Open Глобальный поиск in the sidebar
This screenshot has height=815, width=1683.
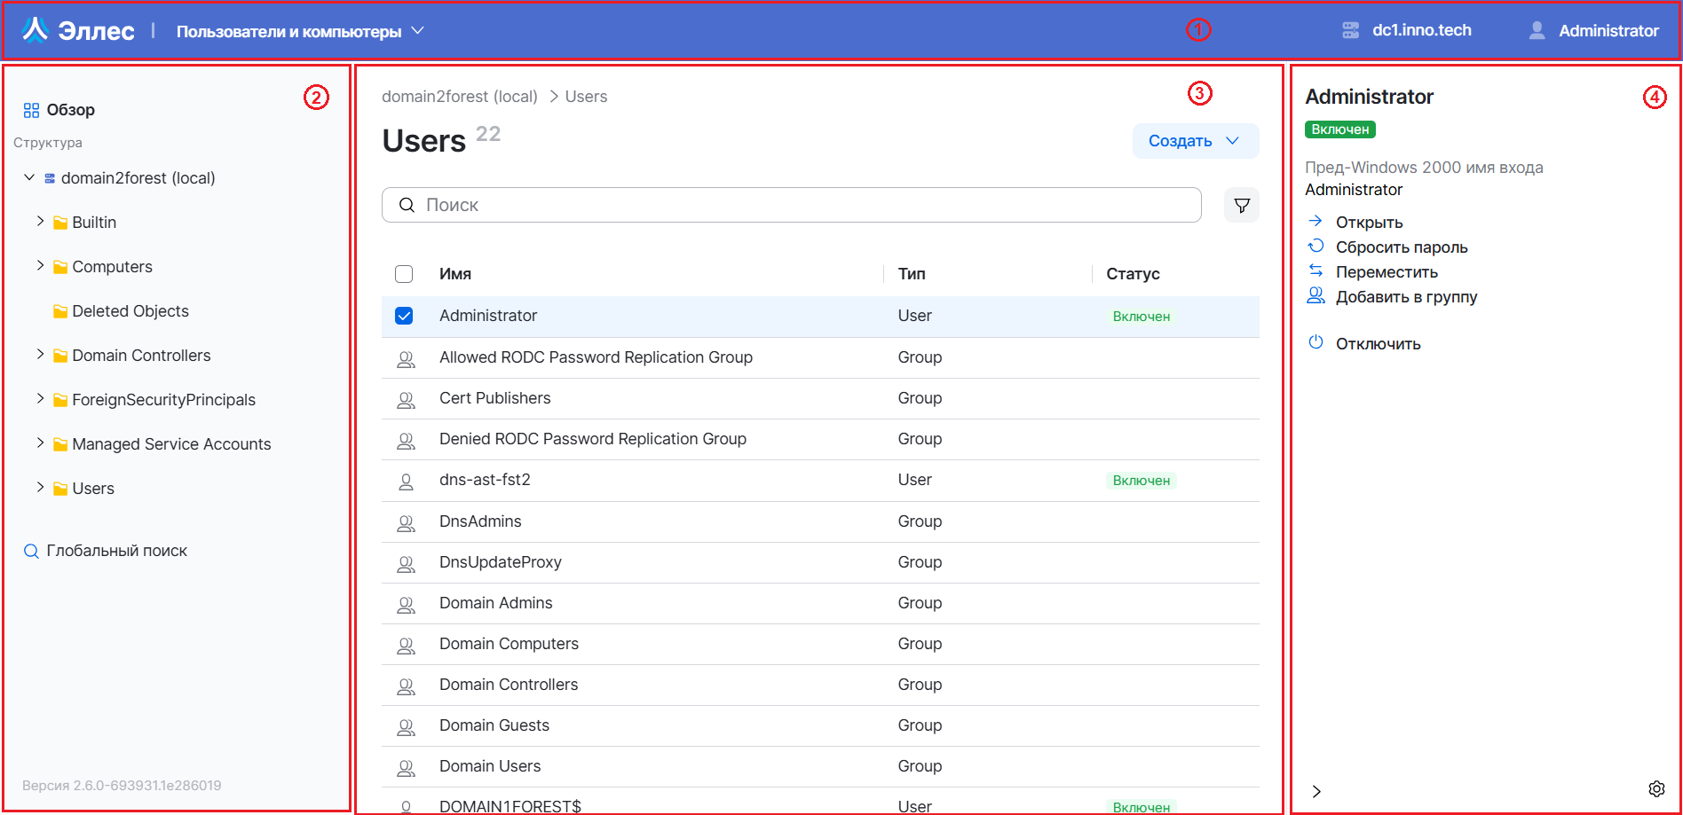(116, 550)
